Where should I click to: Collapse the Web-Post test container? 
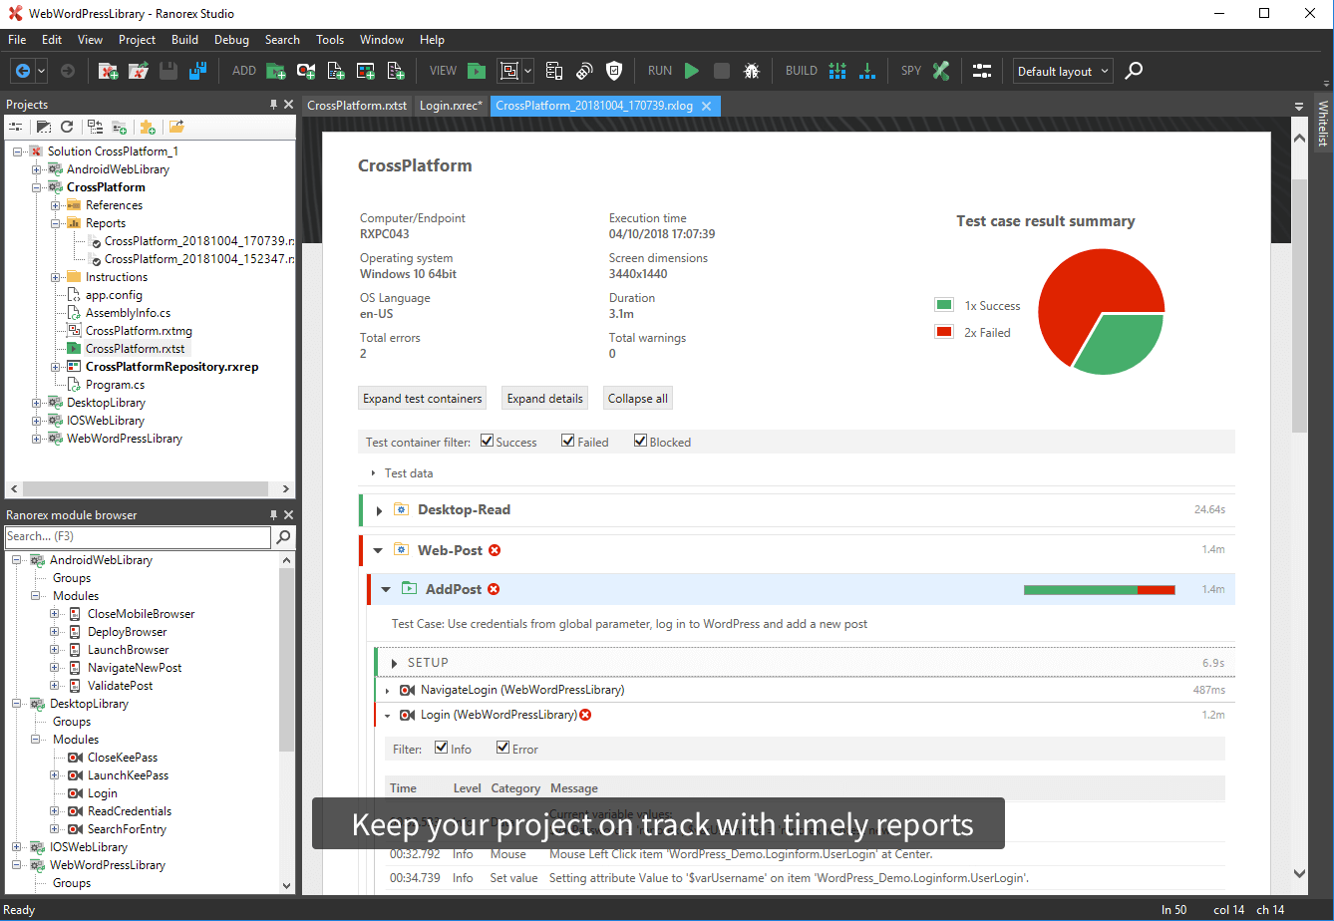pos(378,550)
